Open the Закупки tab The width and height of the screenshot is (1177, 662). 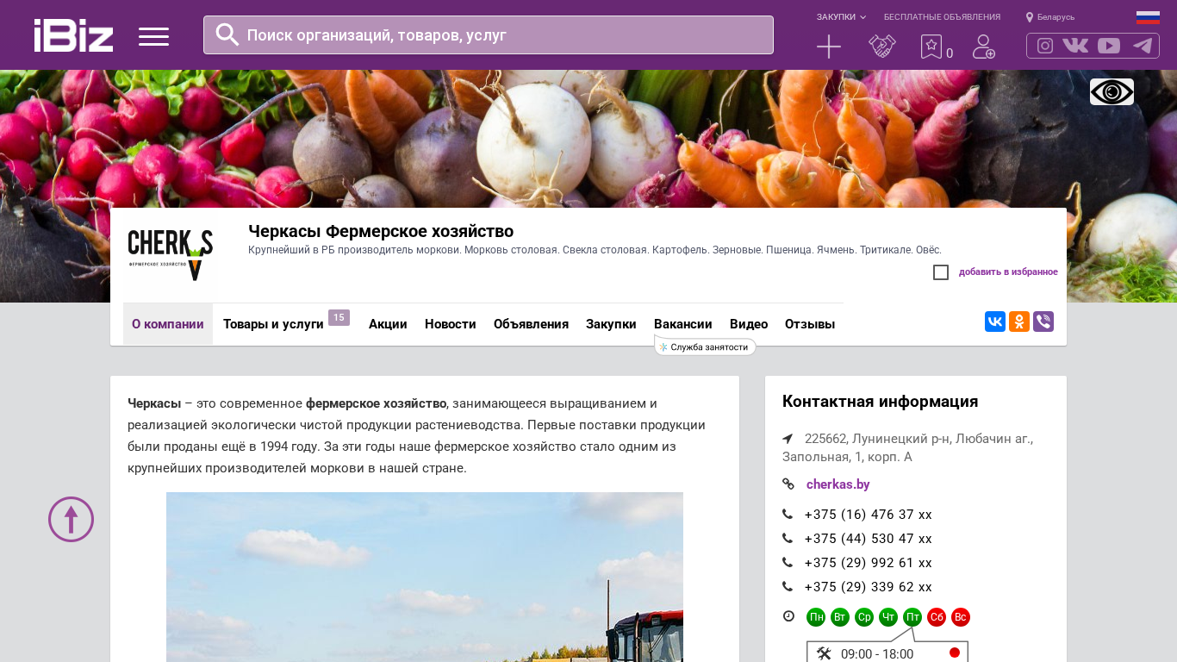click(x=611, y=324)
